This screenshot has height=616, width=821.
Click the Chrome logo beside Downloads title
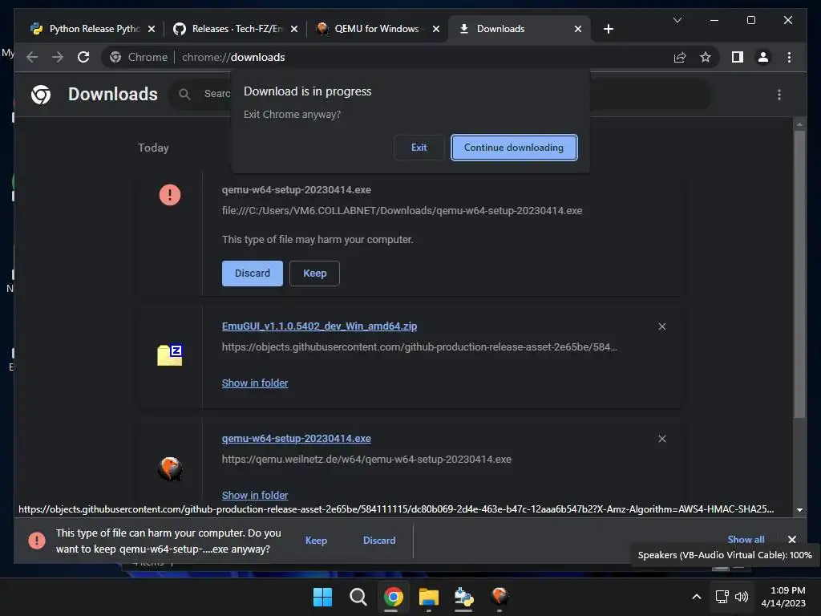coord(41,95)
